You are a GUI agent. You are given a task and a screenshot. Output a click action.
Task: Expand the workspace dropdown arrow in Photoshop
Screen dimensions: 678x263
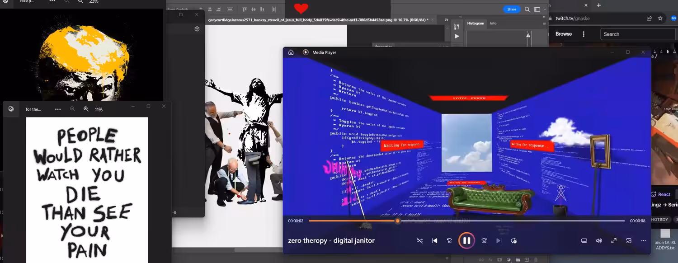pos(545,9)
